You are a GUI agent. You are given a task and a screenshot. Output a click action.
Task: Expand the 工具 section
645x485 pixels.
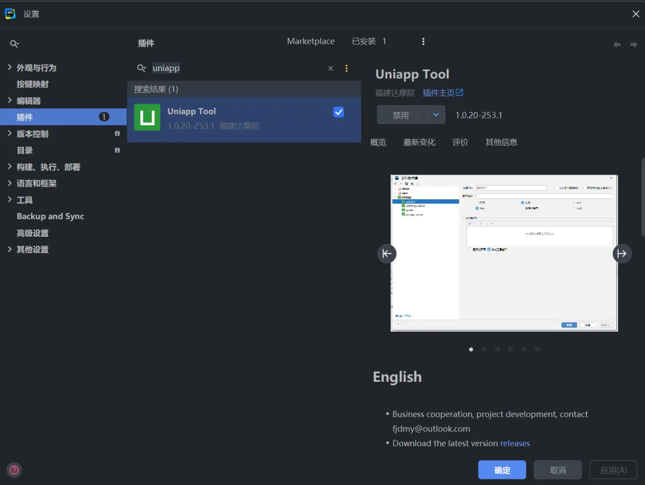[10, 199]
